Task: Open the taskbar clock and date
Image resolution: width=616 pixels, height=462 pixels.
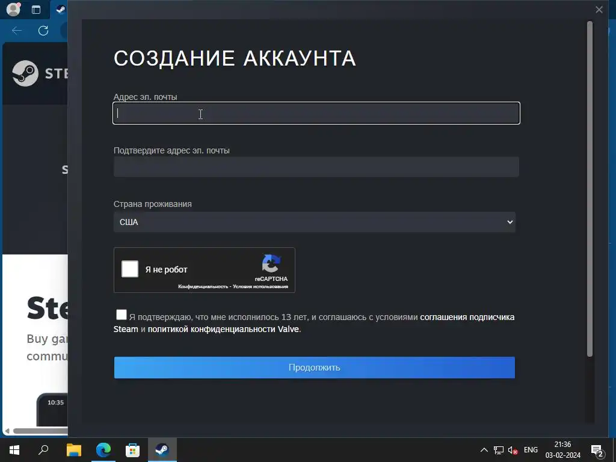Action: 562,450
